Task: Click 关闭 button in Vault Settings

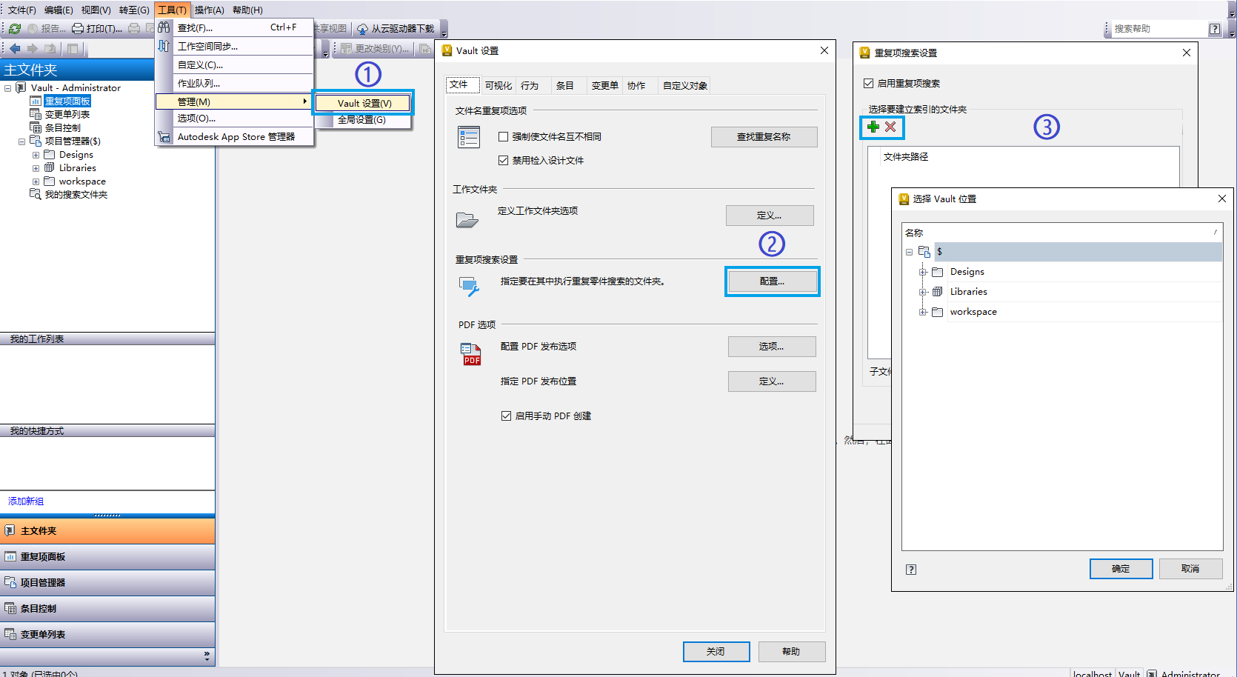Action: tap(716, 652)
